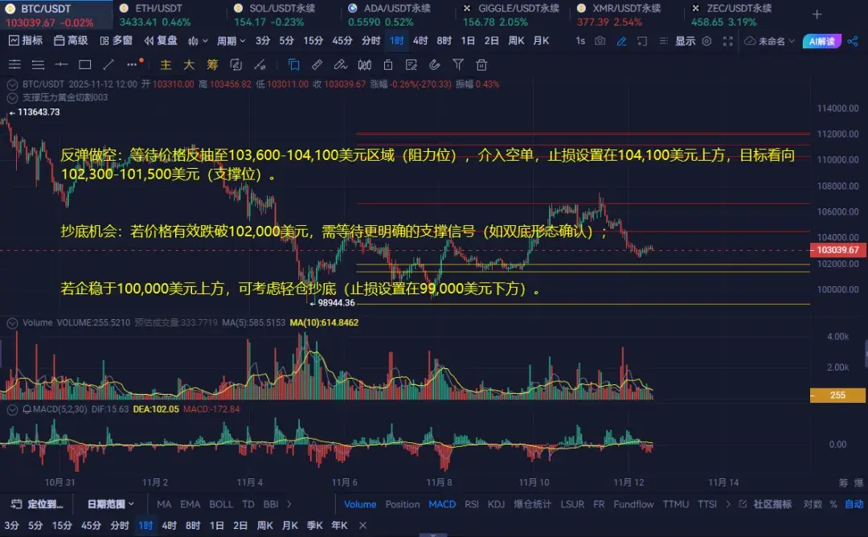This screenshot has height=537, width=868.
Task: Click the fullscreen expand icon near 显示
Action: click(727, 40)
